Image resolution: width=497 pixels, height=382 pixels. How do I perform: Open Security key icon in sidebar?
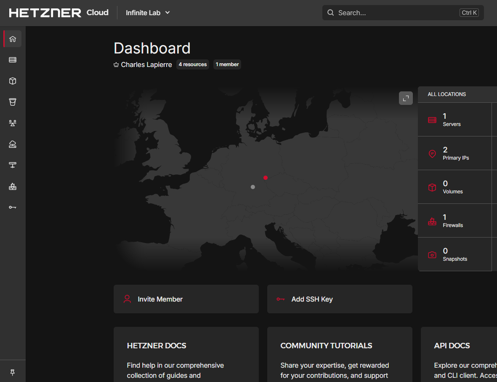click(13, 207)
